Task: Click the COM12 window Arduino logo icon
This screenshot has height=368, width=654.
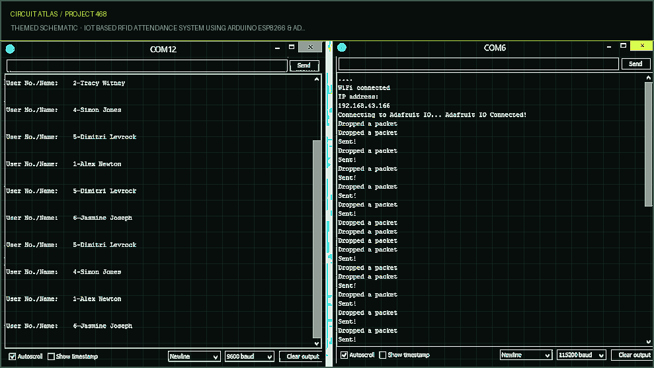Action: [10, 49]
